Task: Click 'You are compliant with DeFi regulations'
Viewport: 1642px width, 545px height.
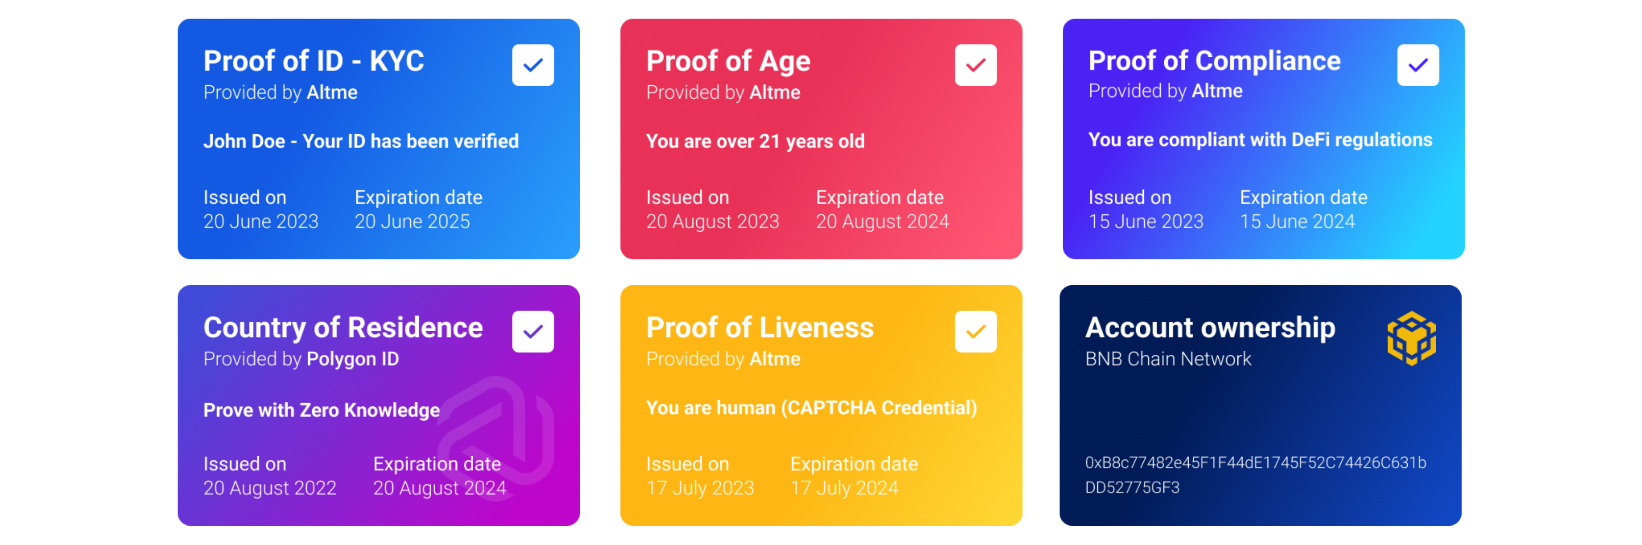Action: coord(1260,140)
